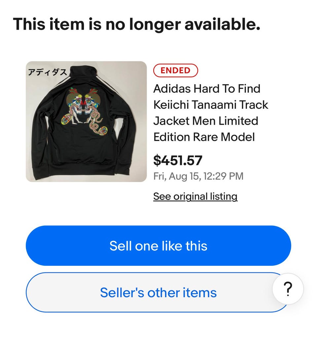
Task: Follow the See original listing link
Action: click(x=195, y=197)
